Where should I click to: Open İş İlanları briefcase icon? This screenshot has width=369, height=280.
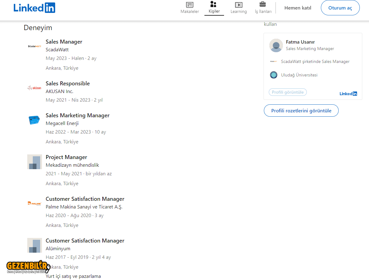(263, 4)
